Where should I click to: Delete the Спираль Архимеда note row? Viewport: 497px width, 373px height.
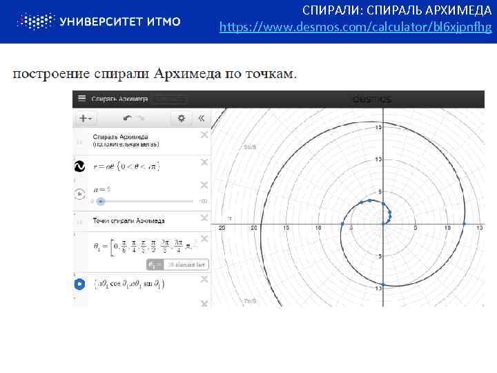coord(204,135)
